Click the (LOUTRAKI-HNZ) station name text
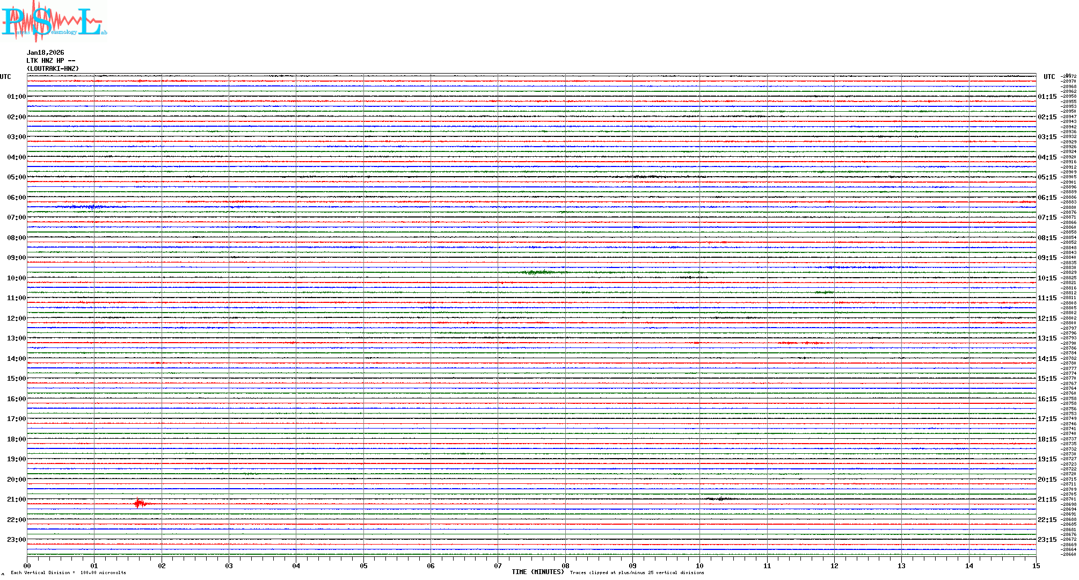Viewport: 1079px width, 580px height. 53,69
